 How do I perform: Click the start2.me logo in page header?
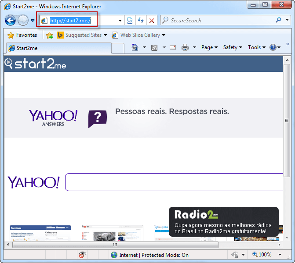35,64
